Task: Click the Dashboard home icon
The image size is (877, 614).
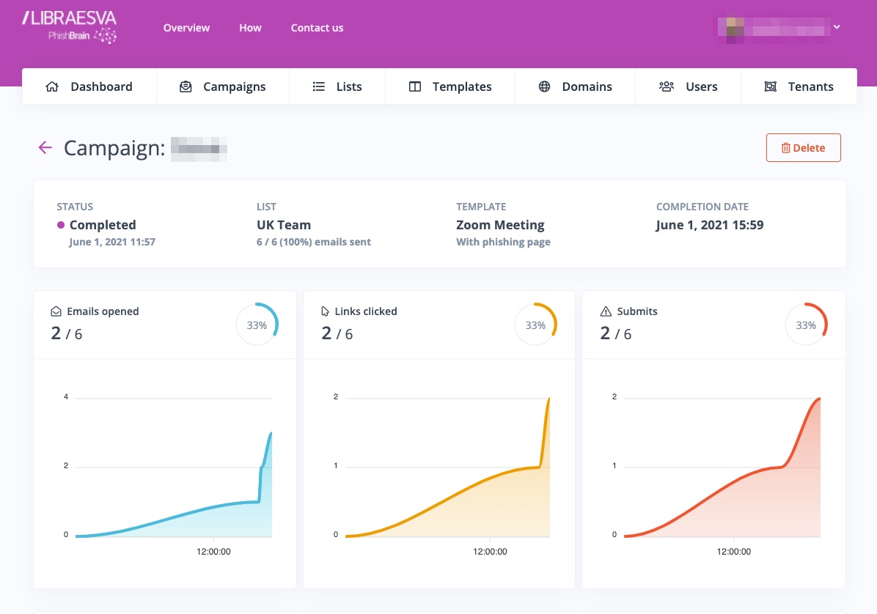Action: [52, 86]
